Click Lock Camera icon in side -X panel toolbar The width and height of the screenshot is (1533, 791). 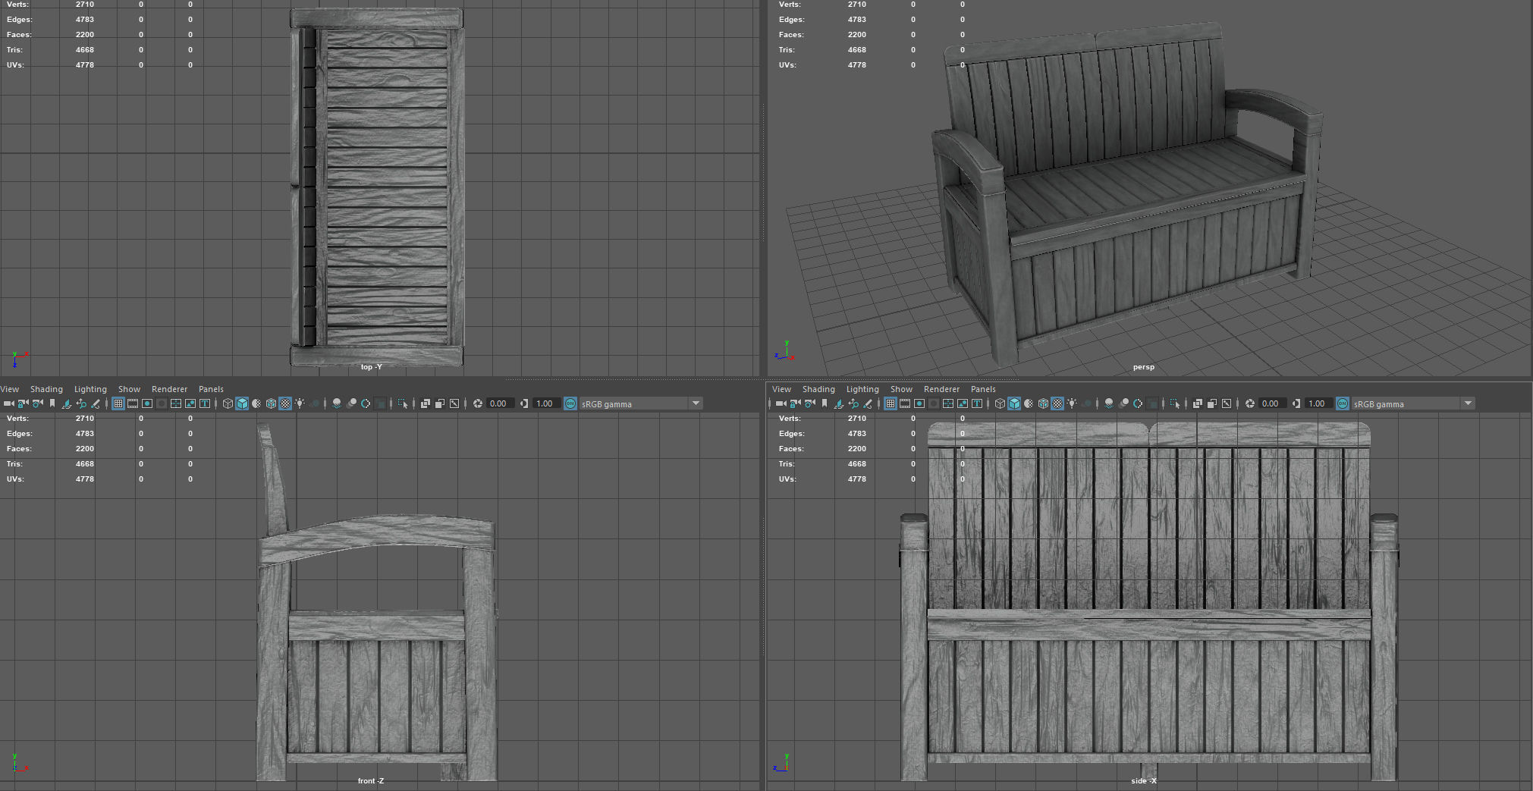[x=795, y=403]
